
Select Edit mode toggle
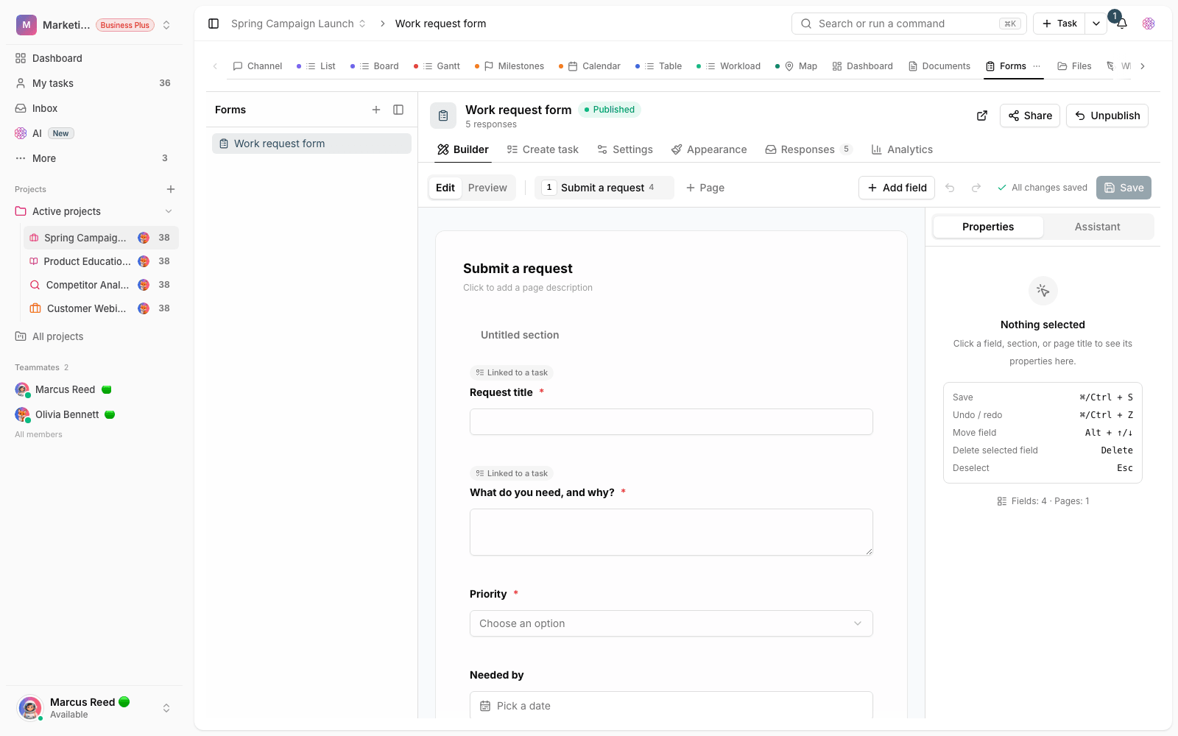click(445, 188)
